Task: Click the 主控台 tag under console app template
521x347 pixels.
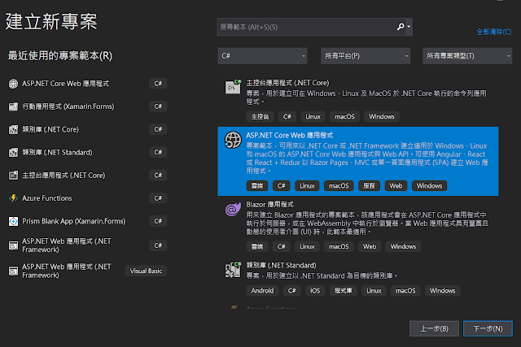Action: click(x=260, y=117)
